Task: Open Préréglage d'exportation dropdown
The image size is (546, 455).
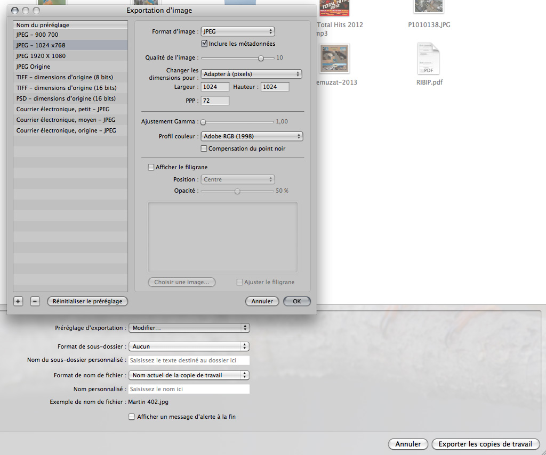Action: tap(189, 328)
